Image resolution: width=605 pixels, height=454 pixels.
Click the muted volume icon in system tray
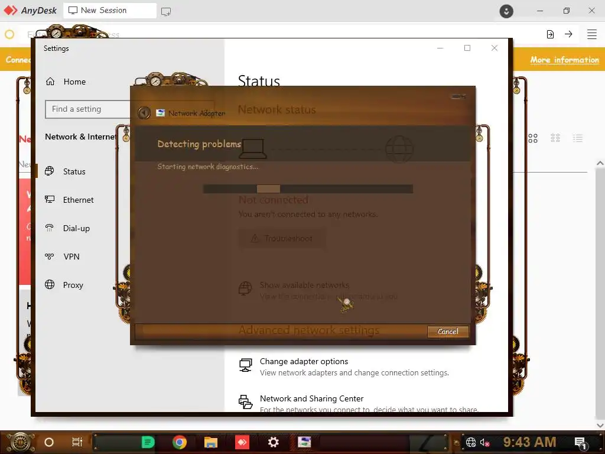tap(484, 442)
